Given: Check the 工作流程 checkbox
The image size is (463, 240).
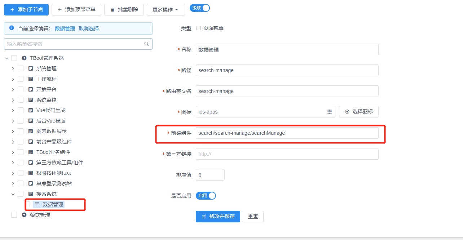Looking at the screenshot, I should tap(21, 79).
